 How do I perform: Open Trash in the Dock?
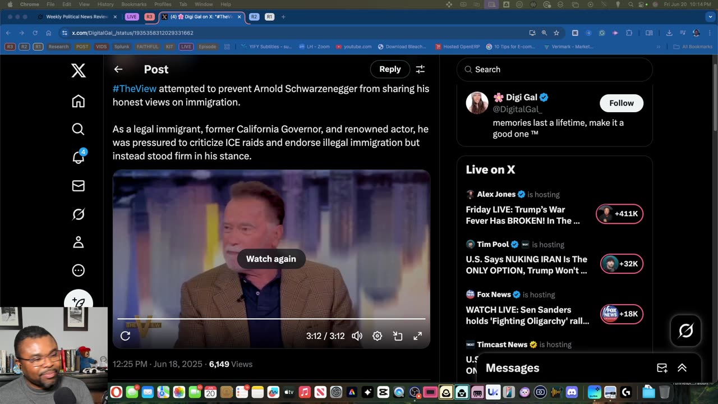[664, 392]
